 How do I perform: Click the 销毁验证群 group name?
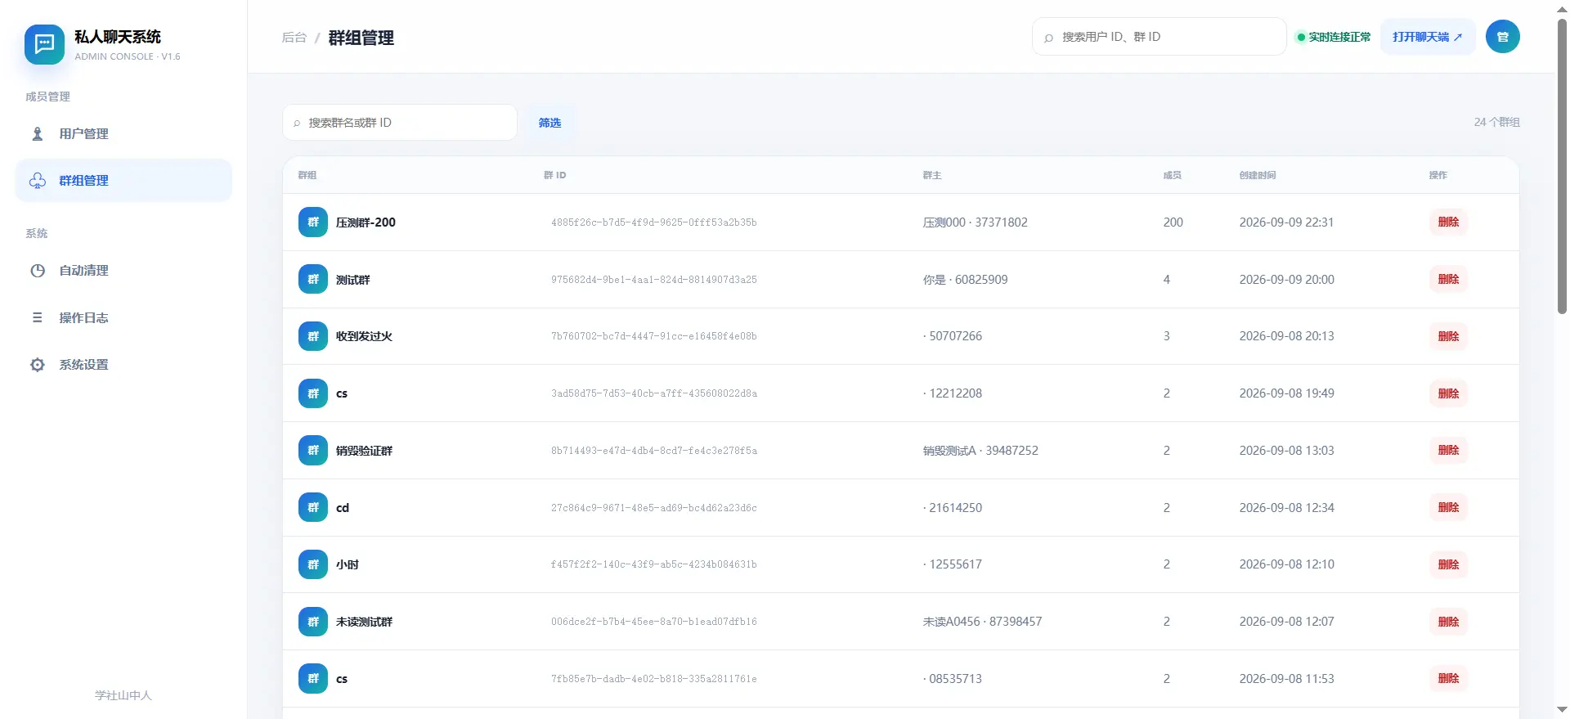point(364,451)
